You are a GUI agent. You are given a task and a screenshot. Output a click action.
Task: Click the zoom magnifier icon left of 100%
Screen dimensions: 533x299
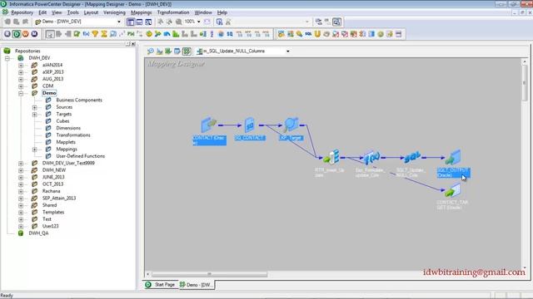click(x=179, y=22)
